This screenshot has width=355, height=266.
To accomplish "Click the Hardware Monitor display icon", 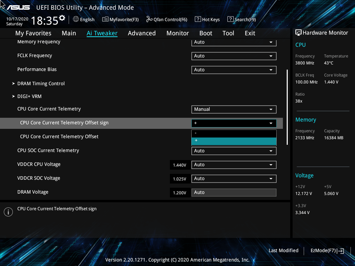I will [x=298, y=33].
